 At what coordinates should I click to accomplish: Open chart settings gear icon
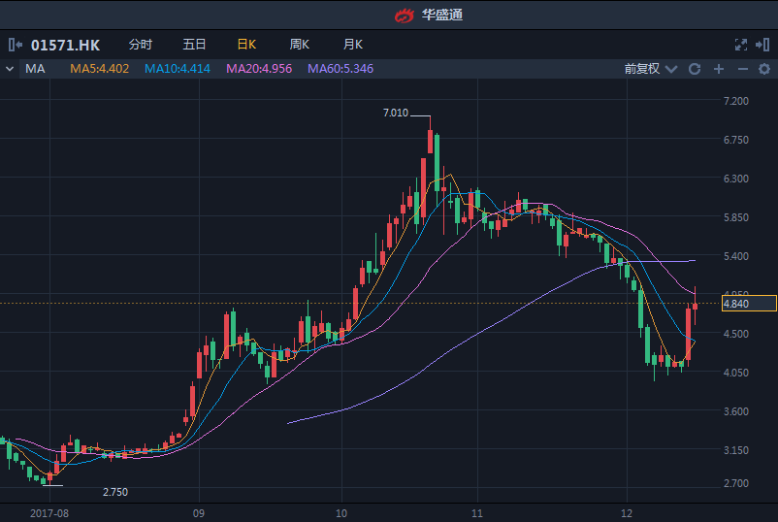(x=764, y=69)
